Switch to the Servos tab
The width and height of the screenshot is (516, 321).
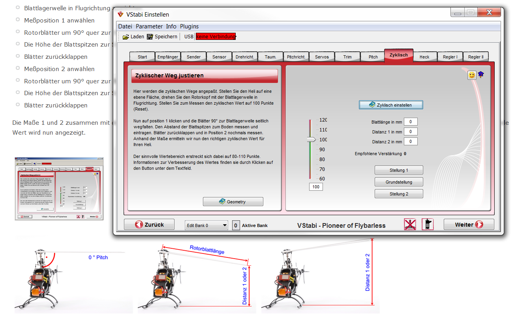[322, 56]
